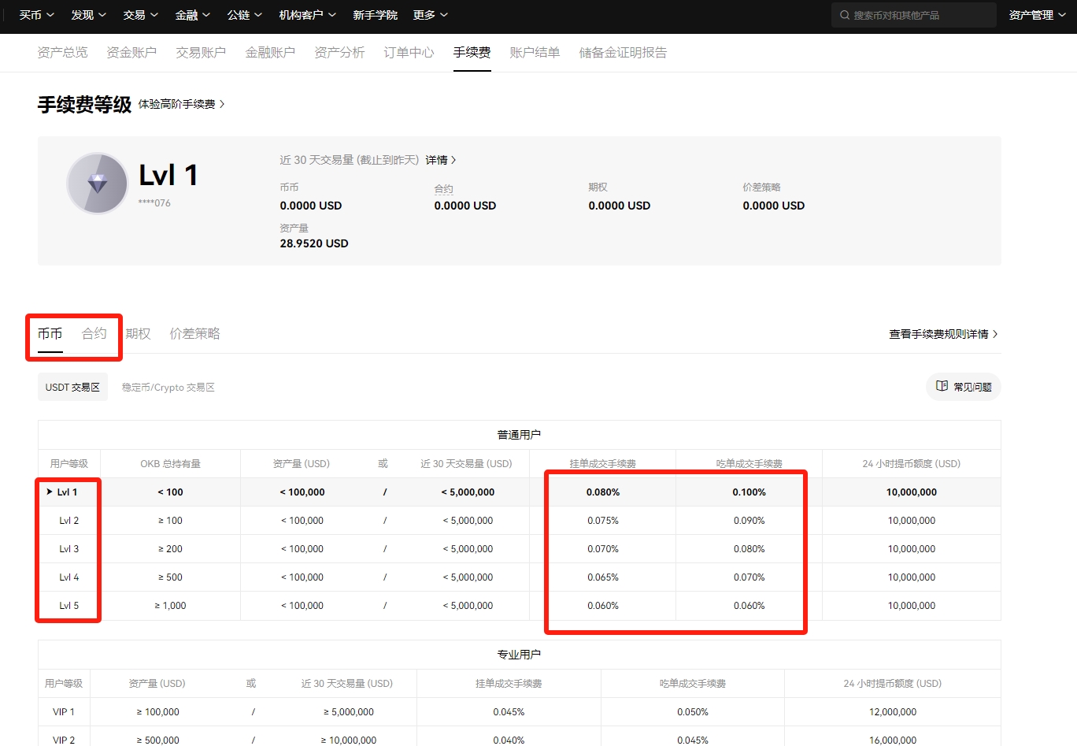Click the 常见问题 button
The width and height of the screenshot is (1077, 746).
964,387
